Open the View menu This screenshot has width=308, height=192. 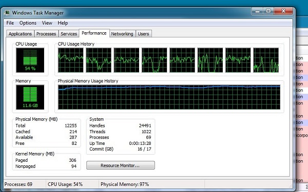47,23
